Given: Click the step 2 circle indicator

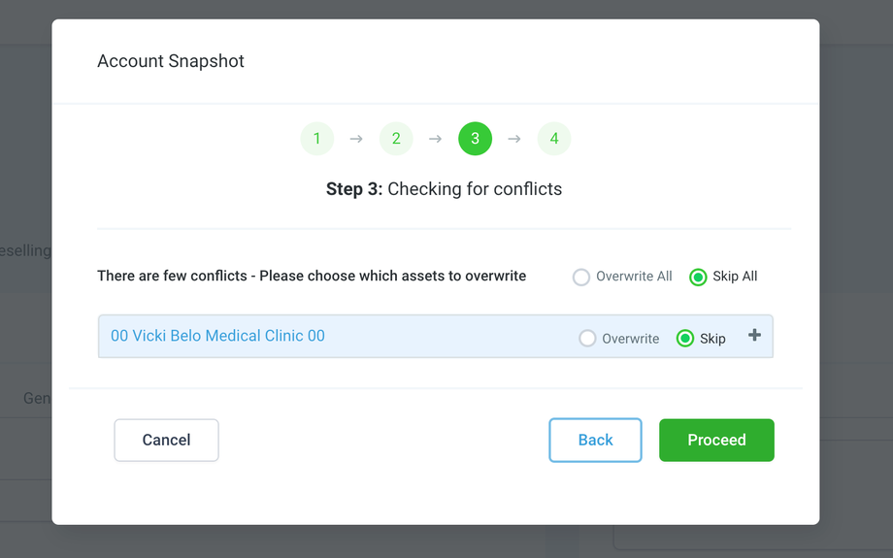Looking at the screenshot, I should tap(396, 139).
